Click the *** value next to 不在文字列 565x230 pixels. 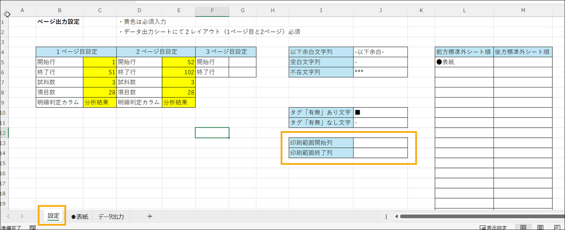(x=380, y=72)
